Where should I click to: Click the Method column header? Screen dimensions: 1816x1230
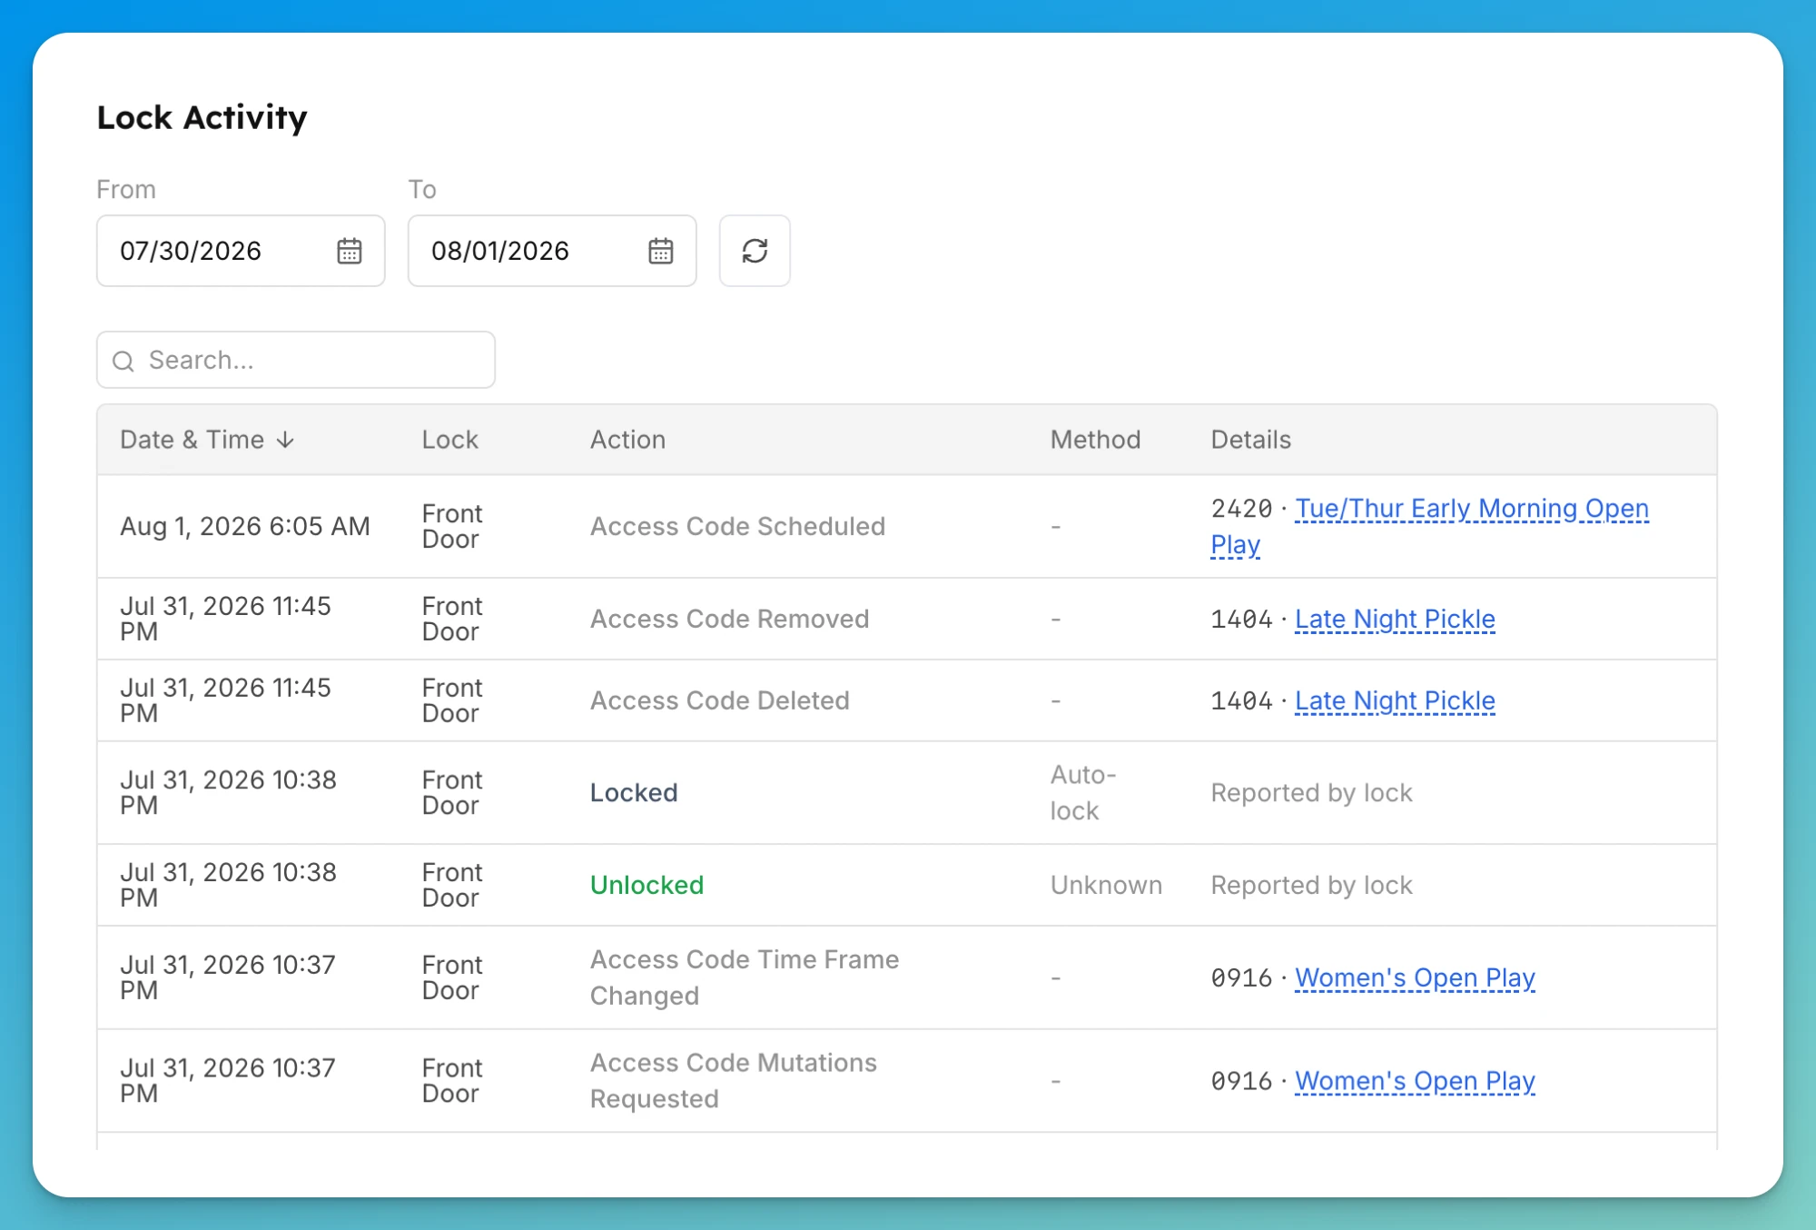[x=1095, y=440]
